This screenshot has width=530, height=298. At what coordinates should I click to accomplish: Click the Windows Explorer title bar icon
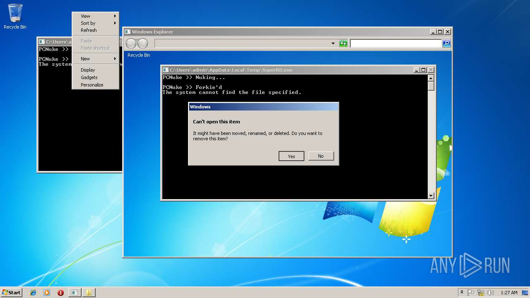pos(128,32)
